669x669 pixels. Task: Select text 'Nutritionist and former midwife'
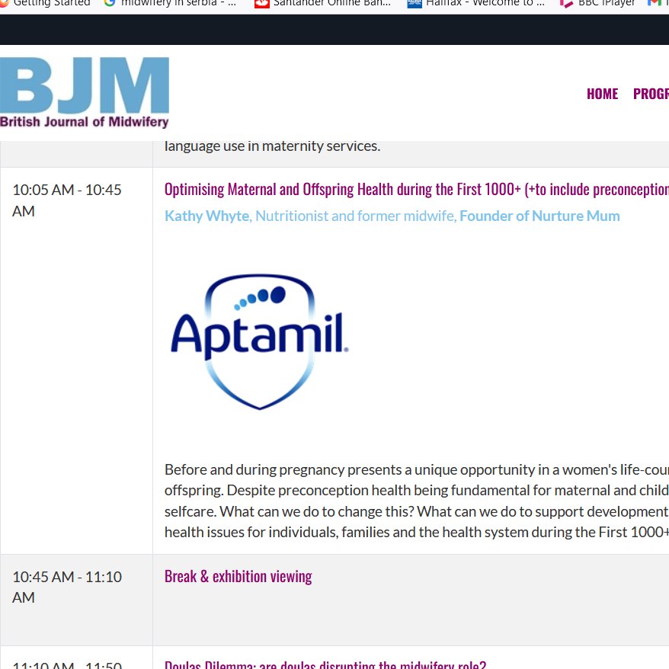point(355,216)
